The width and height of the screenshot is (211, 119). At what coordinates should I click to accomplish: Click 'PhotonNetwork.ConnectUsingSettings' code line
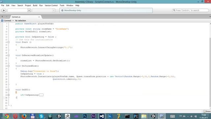46,48
